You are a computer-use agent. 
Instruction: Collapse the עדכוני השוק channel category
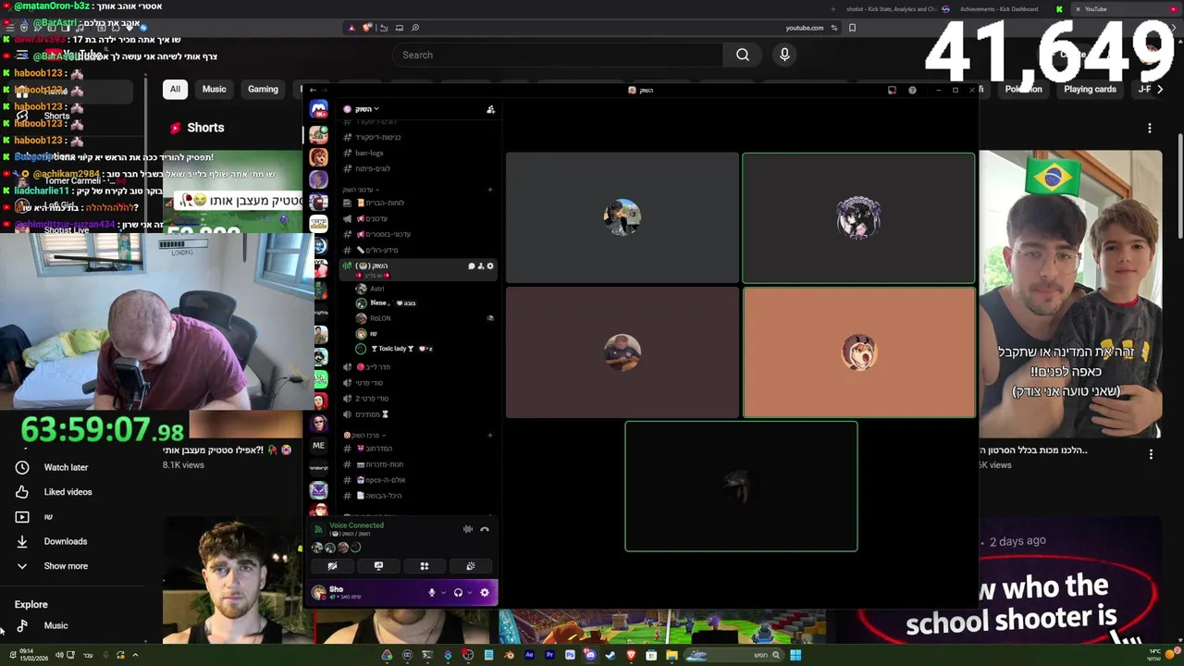coord(361,190)
